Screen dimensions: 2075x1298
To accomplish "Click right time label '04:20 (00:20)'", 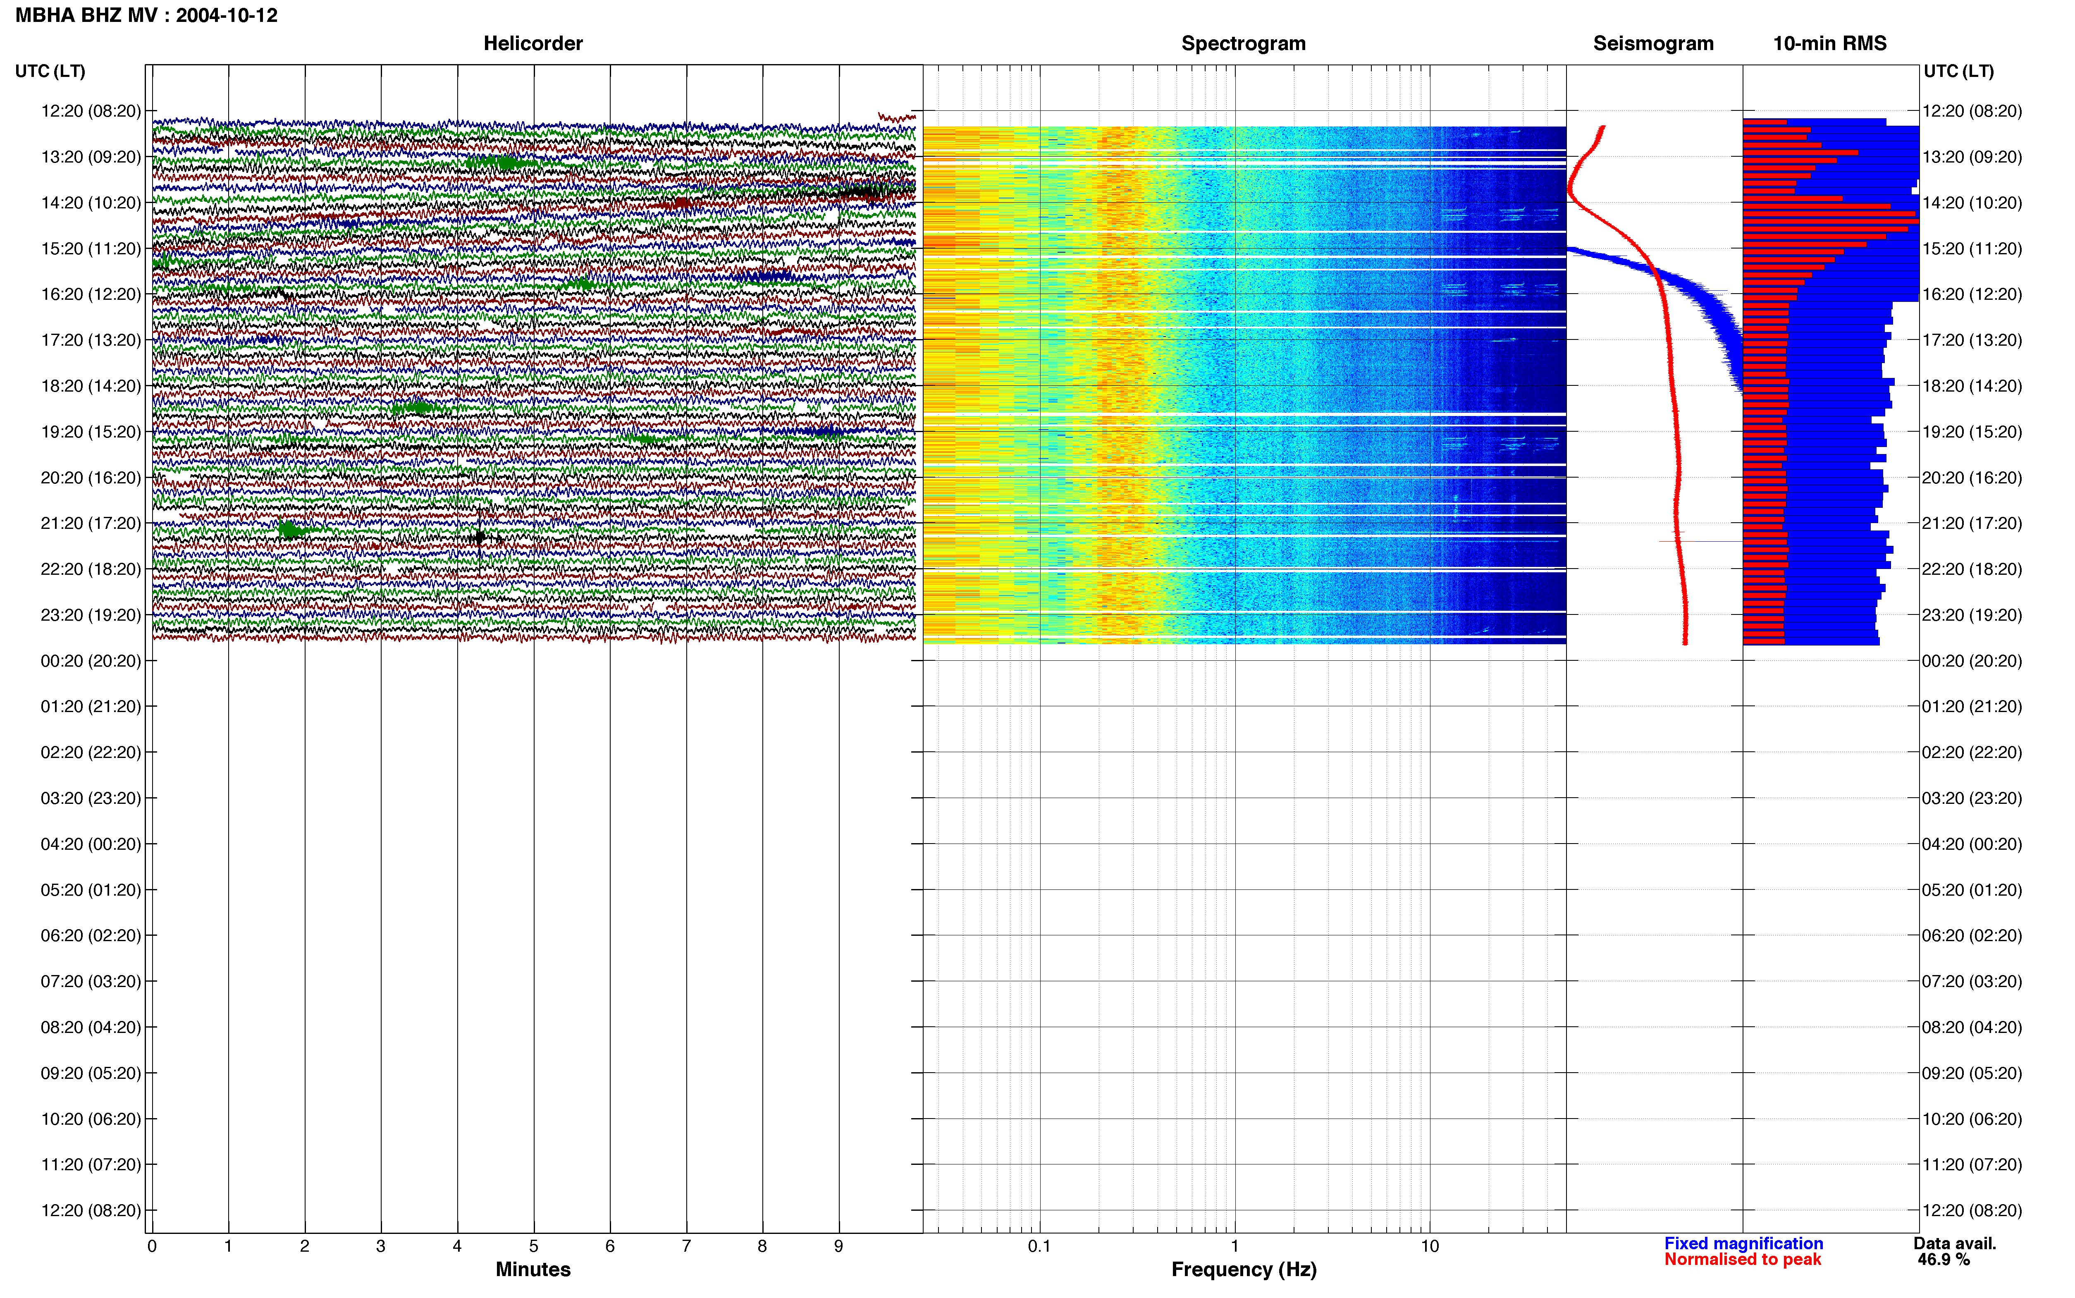I will (1972, 844).
